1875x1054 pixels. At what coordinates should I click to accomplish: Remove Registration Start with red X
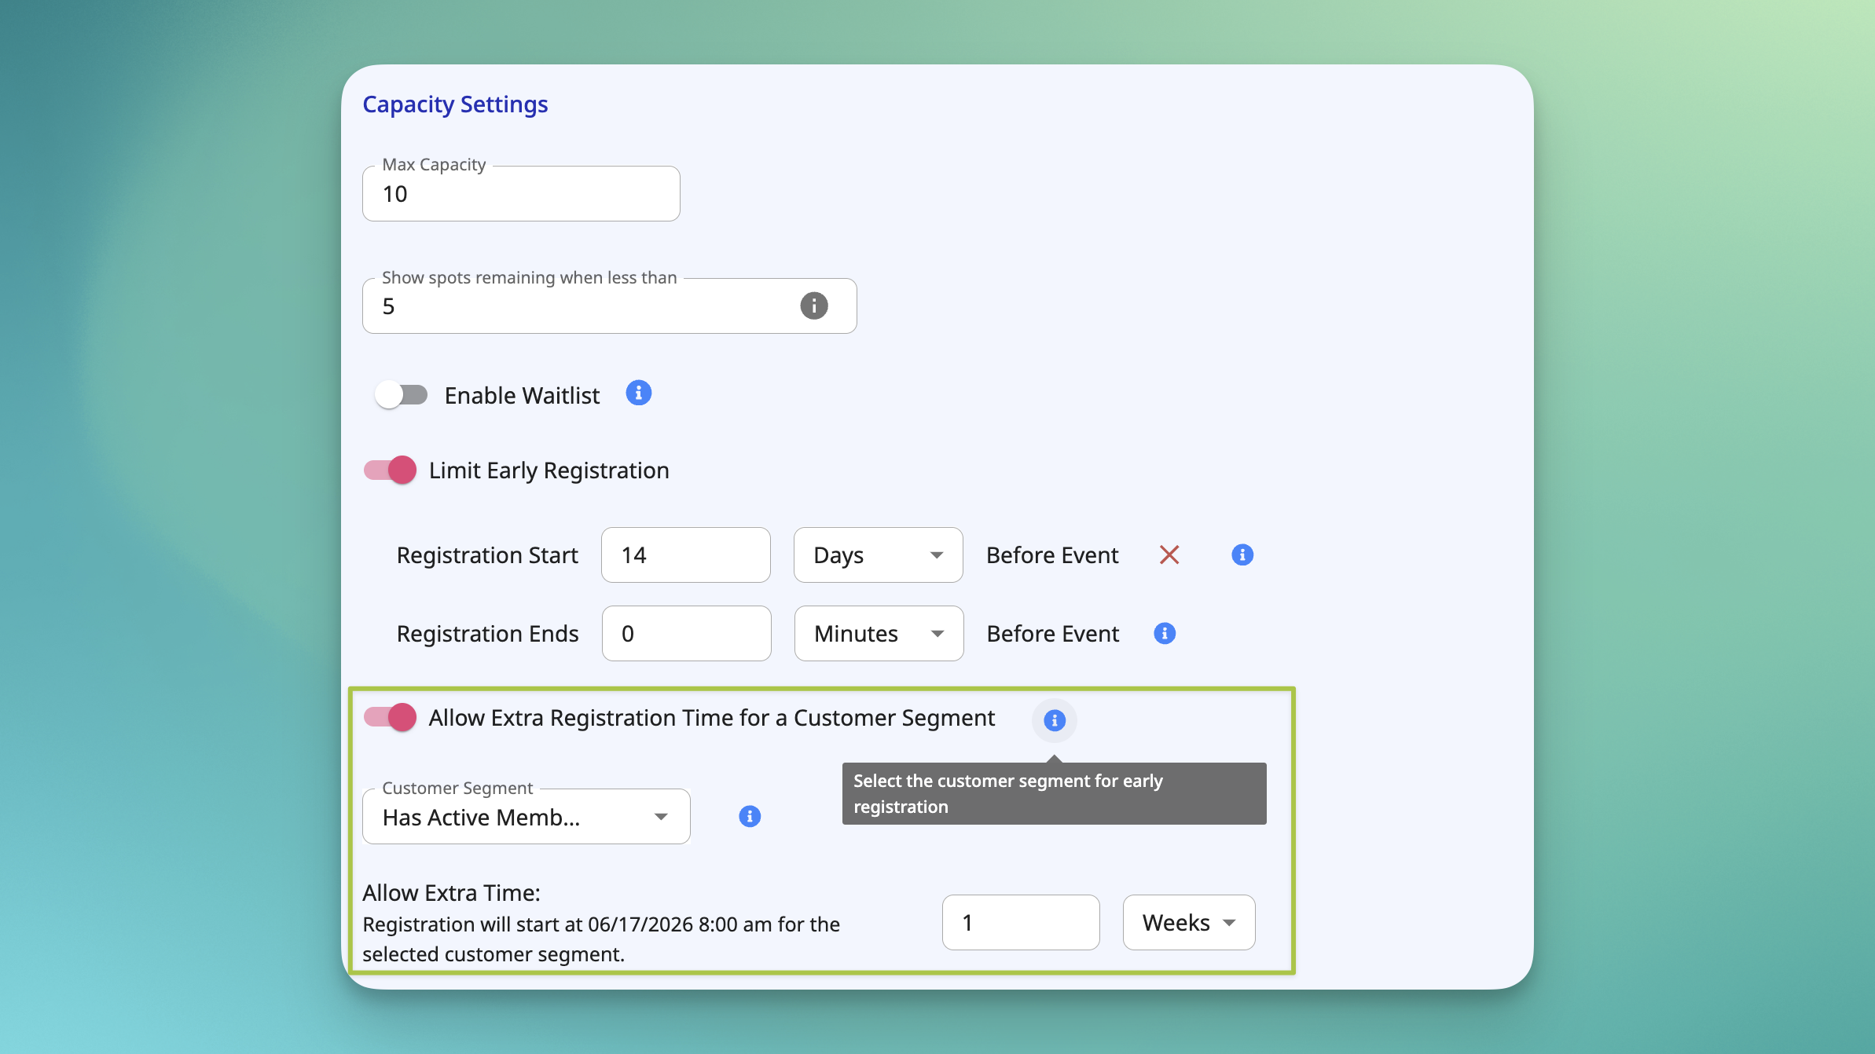click(1169, 554)
